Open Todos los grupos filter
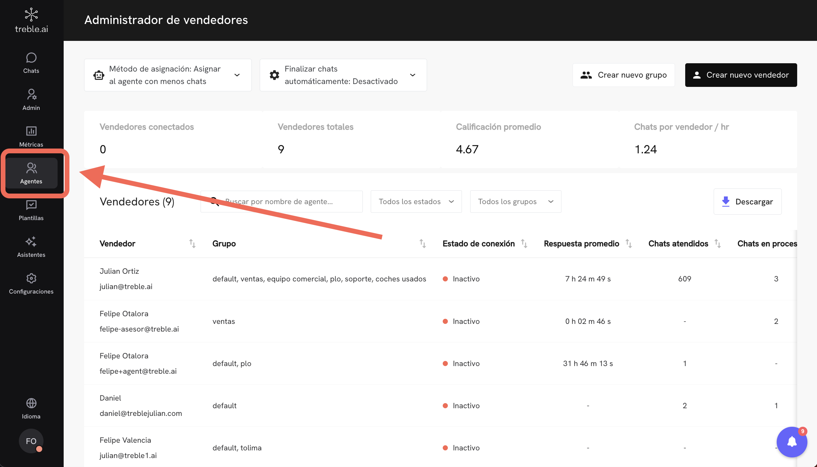The height and width of the screenshot is (467, 817). (515, 202)
